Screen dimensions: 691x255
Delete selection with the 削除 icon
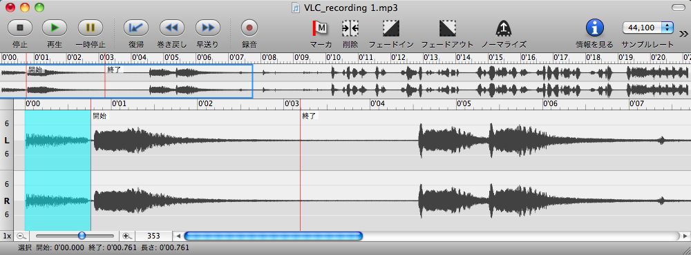point(350,28)
